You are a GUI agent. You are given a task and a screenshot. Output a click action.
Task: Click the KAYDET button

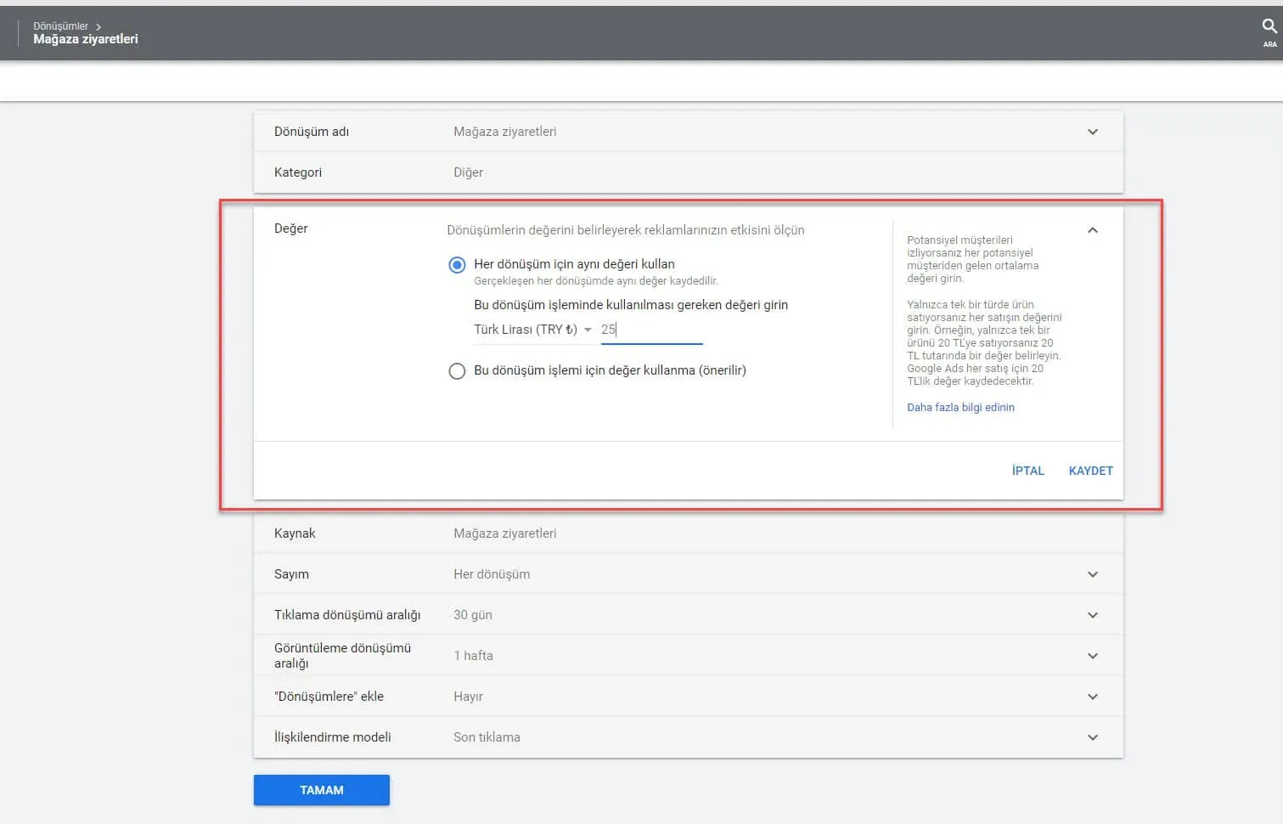click(x=1090, y=471)
